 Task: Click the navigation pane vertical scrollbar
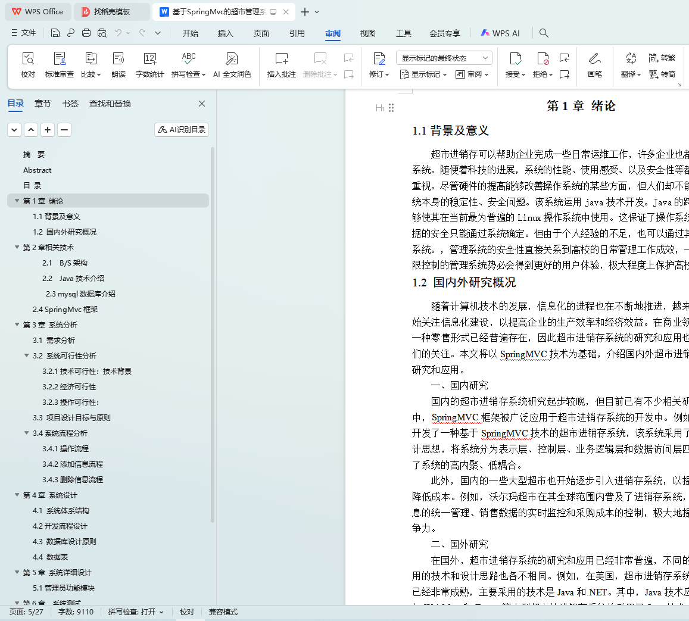[x=213, y=334]
